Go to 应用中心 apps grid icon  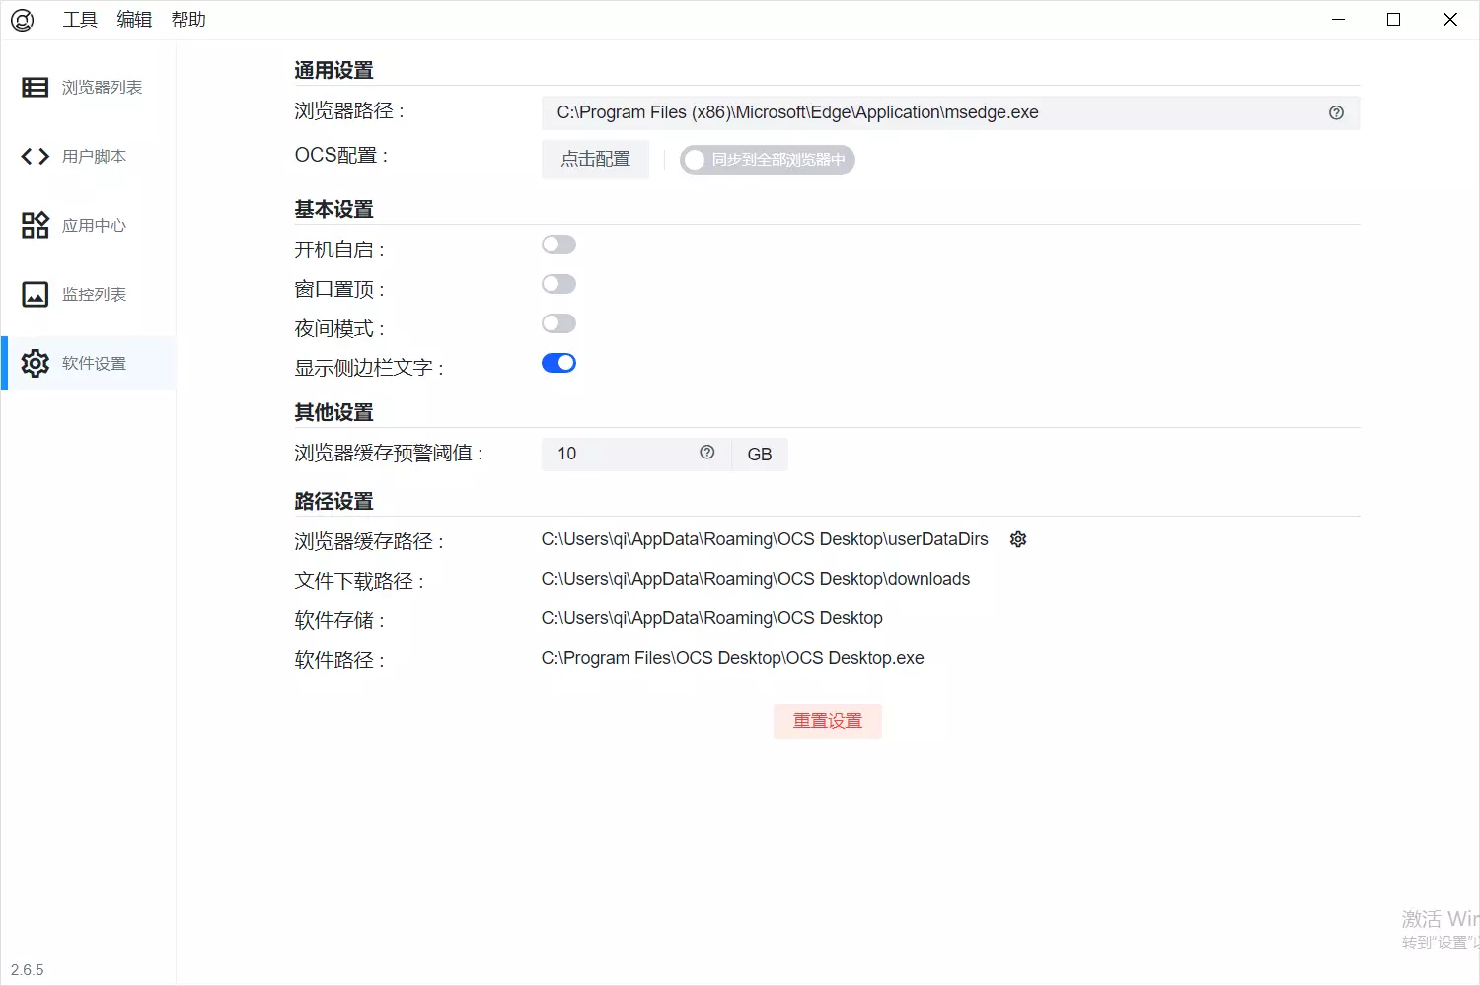tap(36, 226)
